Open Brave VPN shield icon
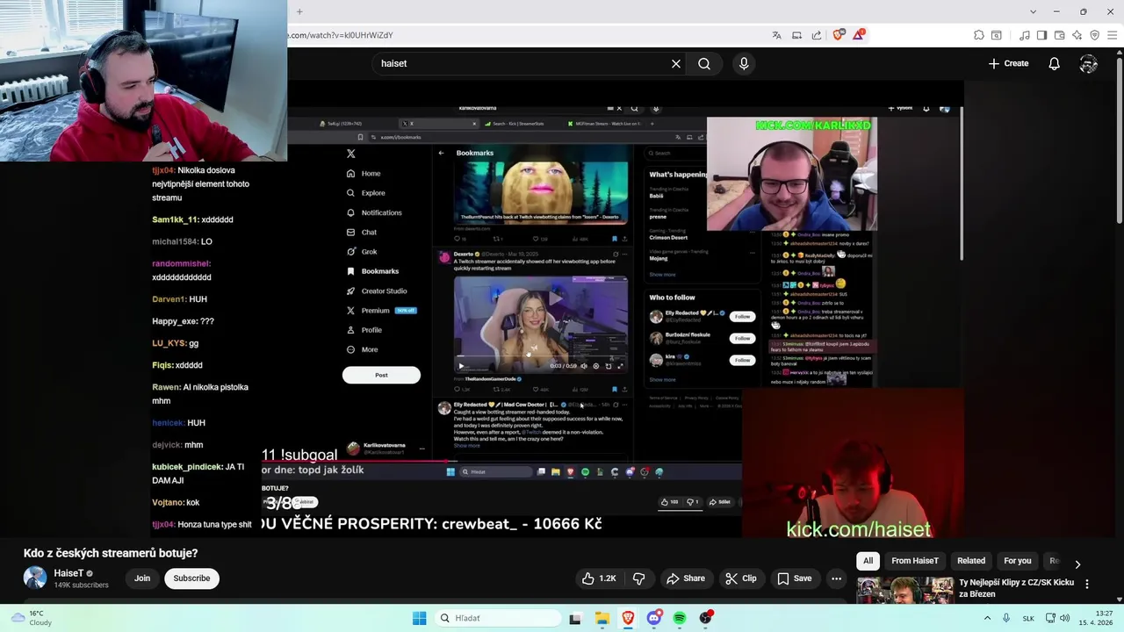 click(1094, 35)
